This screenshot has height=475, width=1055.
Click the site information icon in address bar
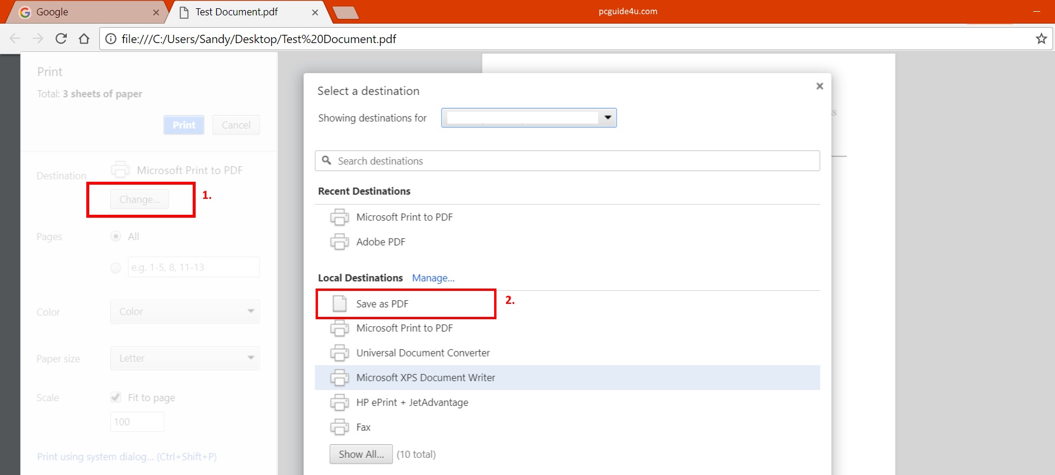click(x=111, y=39)
